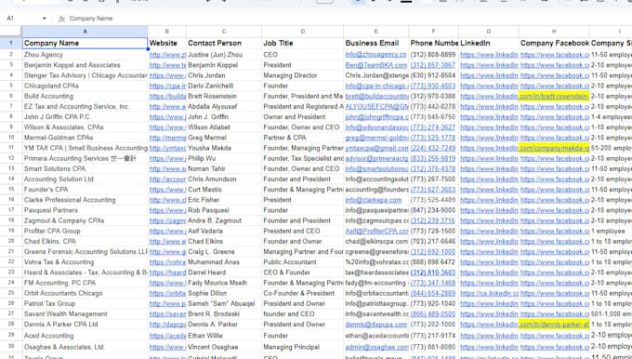Open the info@clarkcpa.com email link
Image resolution: width=632 pixels, height=359 pixels.
(374, 200)
